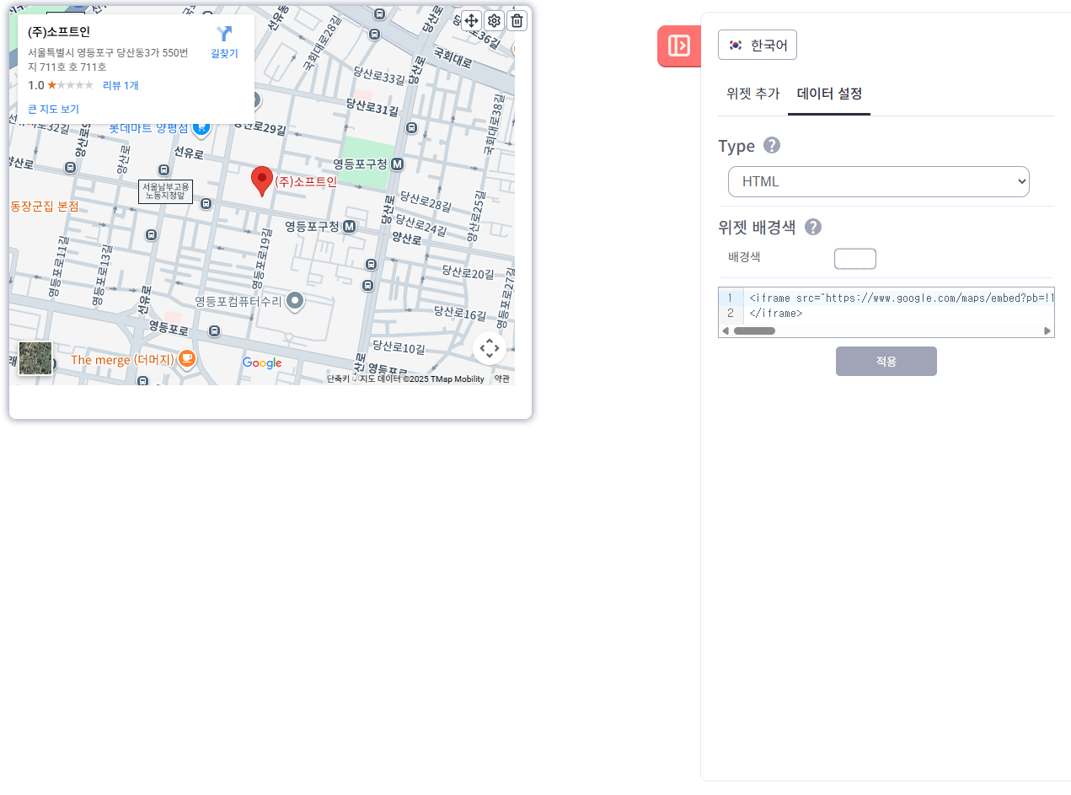Viewport: 1071px width, 795px height.
Task: Pick the 배경색 color swatch
Action: (855, 259)
